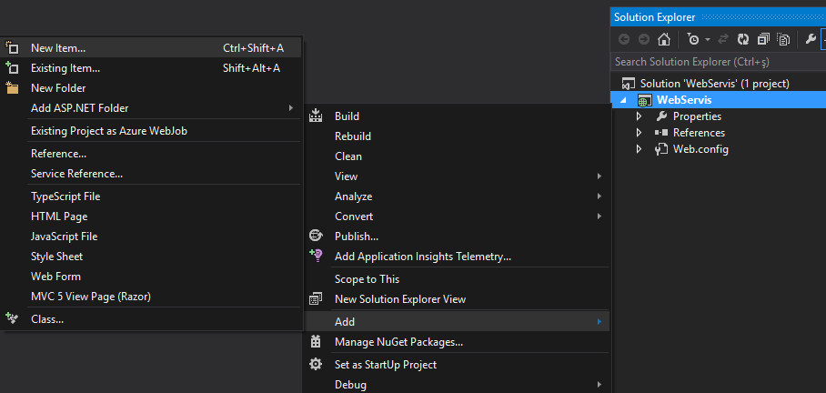Click the Publish globe icon
The width and height of the screenshot is (826, 393).
coord(316,236)
